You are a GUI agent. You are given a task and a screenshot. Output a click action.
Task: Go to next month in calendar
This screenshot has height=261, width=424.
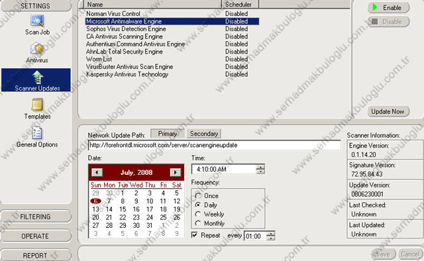(x=175, y=172)
